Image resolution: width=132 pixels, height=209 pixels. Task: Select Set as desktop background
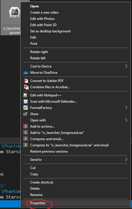pos(50,31)
